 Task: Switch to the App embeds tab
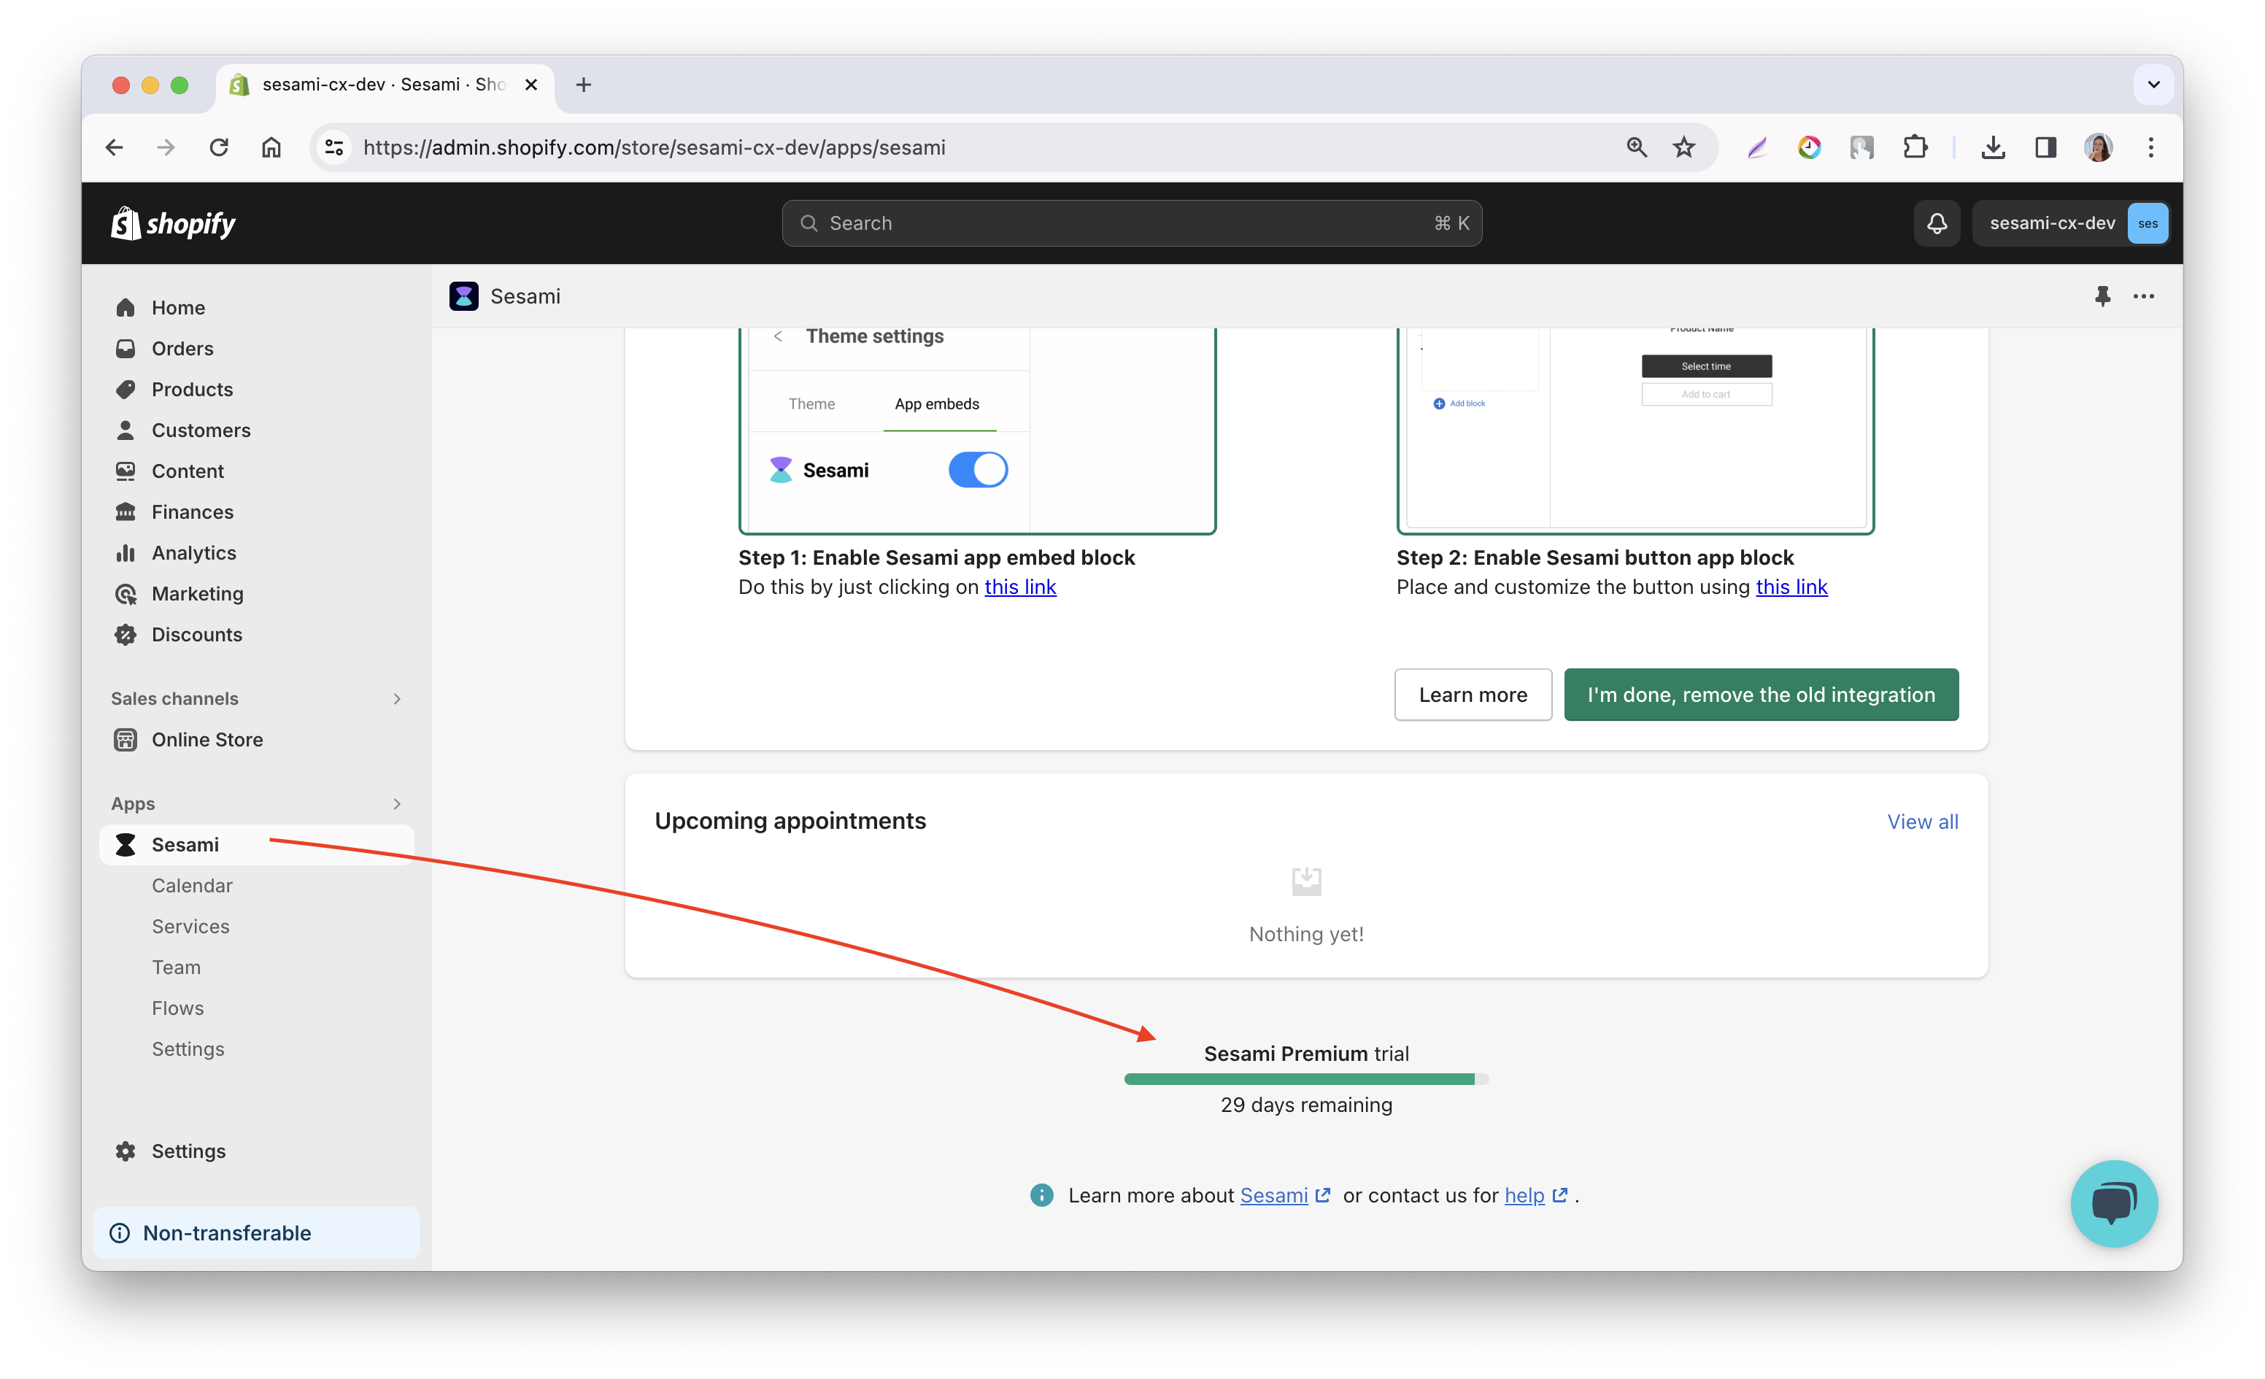click(937, 403)
